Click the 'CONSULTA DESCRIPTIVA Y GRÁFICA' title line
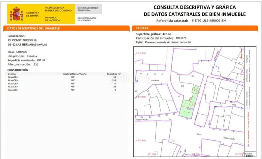This screenshot has width=262, height=159. point(195,7)
